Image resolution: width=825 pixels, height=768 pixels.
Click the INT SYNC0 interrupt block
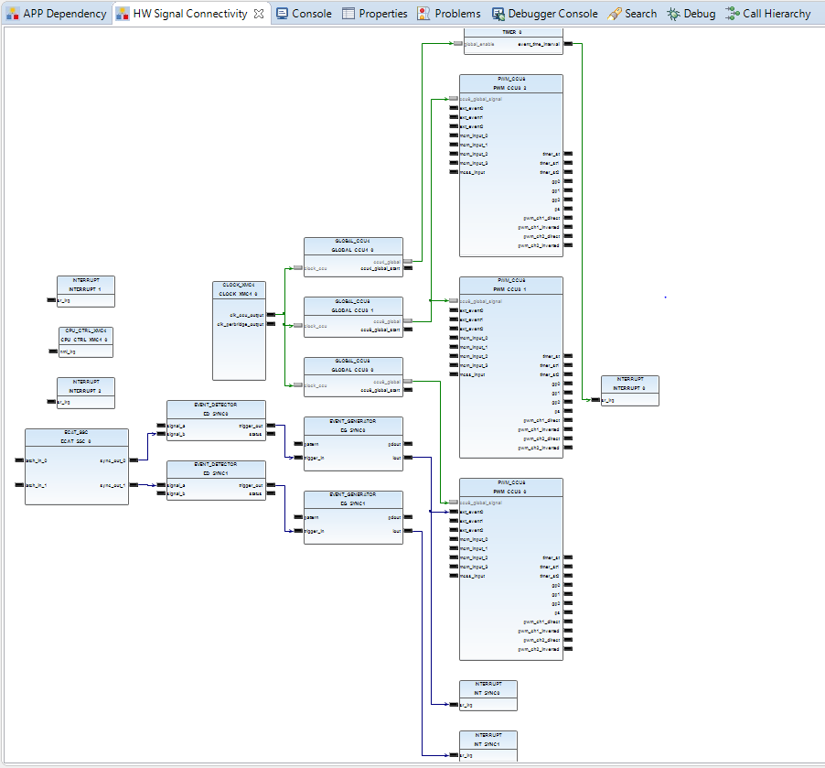tap(487, 688)
